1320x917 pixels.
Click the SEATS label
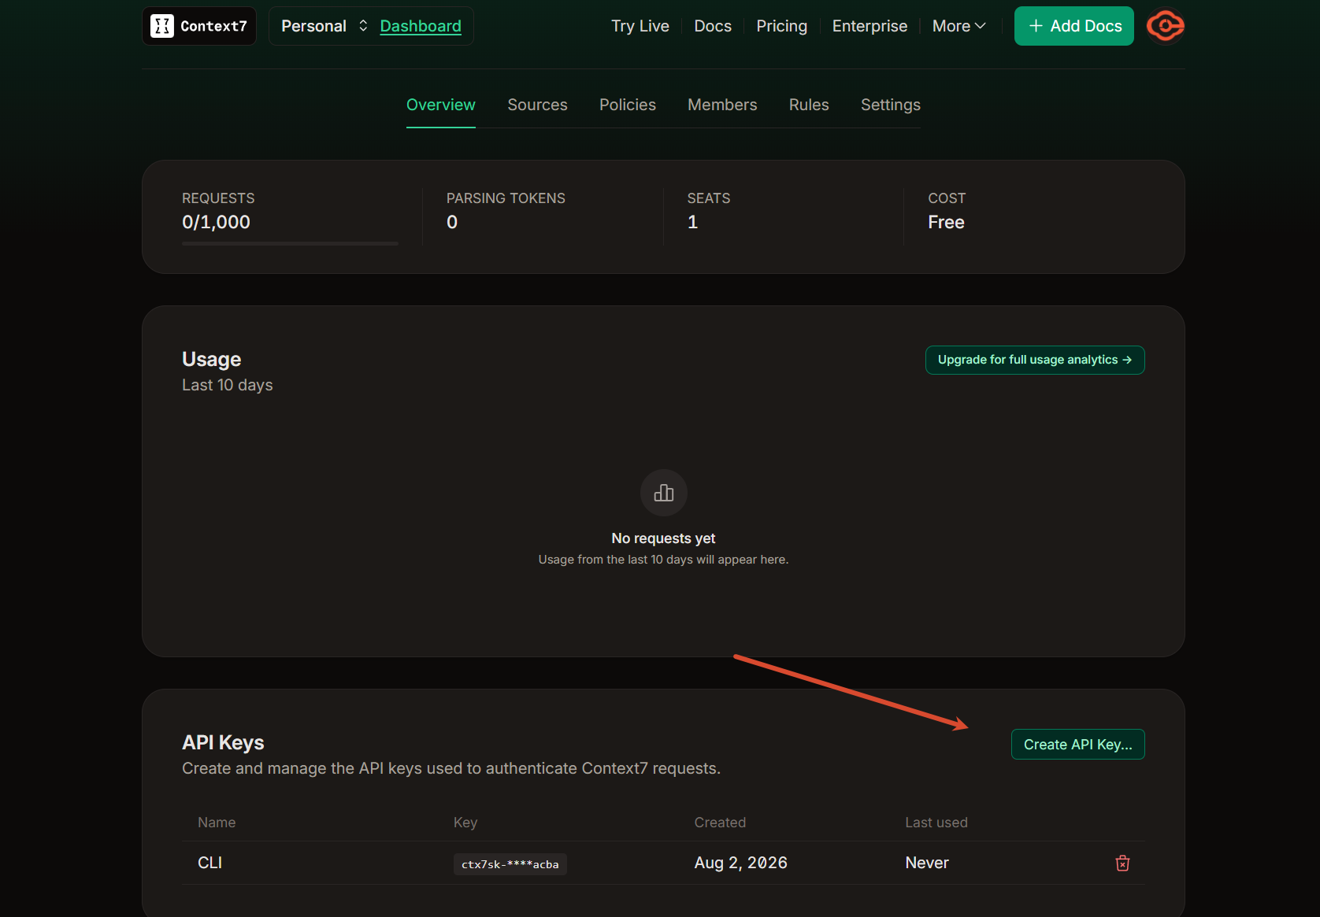click(x=709, y=198)
